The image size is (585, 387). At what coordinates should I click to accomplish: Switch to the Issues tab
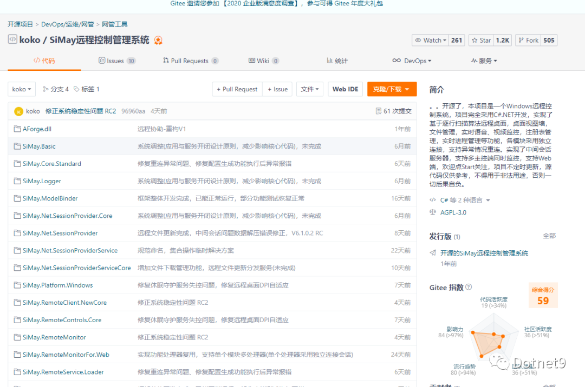[x=117, y=61]
